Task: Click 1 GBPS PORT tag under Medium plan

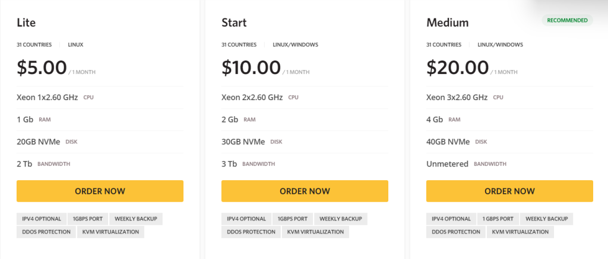Action: [x=498, y=219]
